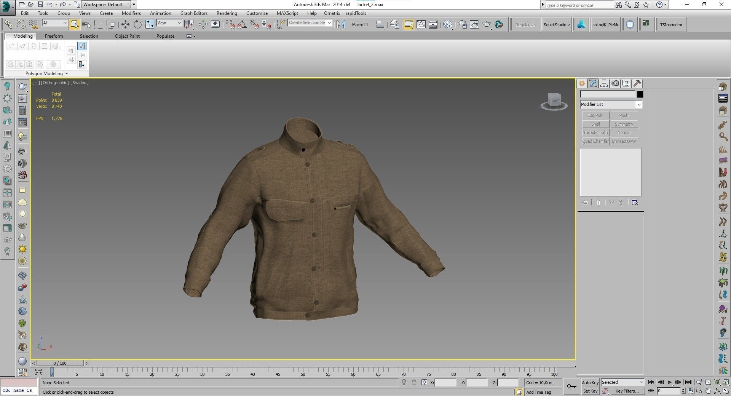Select the Move transform tool
Image resolution: width=731 pixels, height=396 pixels.
click(125, 24)
